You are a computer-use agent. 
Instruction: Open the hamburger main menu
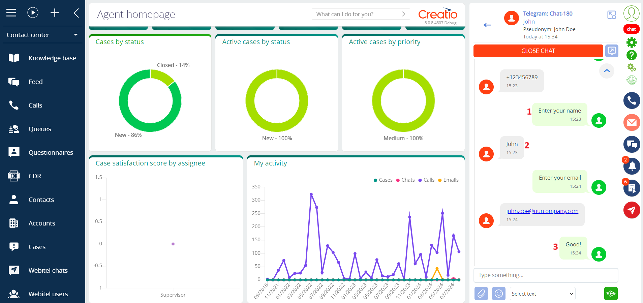[x=11, y=13]
